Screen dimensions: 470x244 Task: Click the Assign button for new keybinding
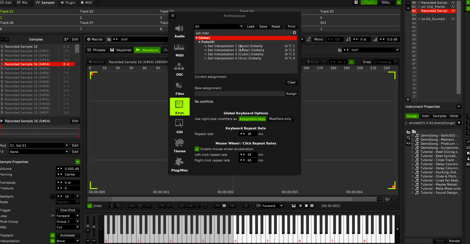click(x=291, y=94)
